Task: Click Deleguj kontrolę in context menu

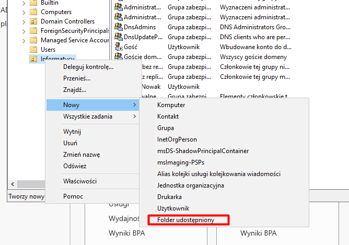Action: [88, 67]
